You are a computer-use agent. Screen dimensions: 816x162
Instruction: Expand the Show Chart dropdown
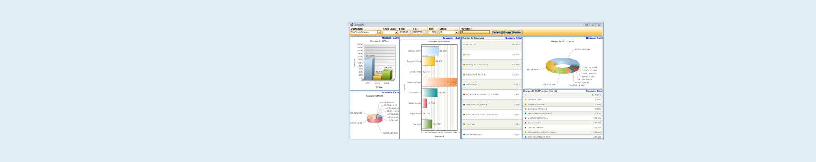(x=396, y=32)
